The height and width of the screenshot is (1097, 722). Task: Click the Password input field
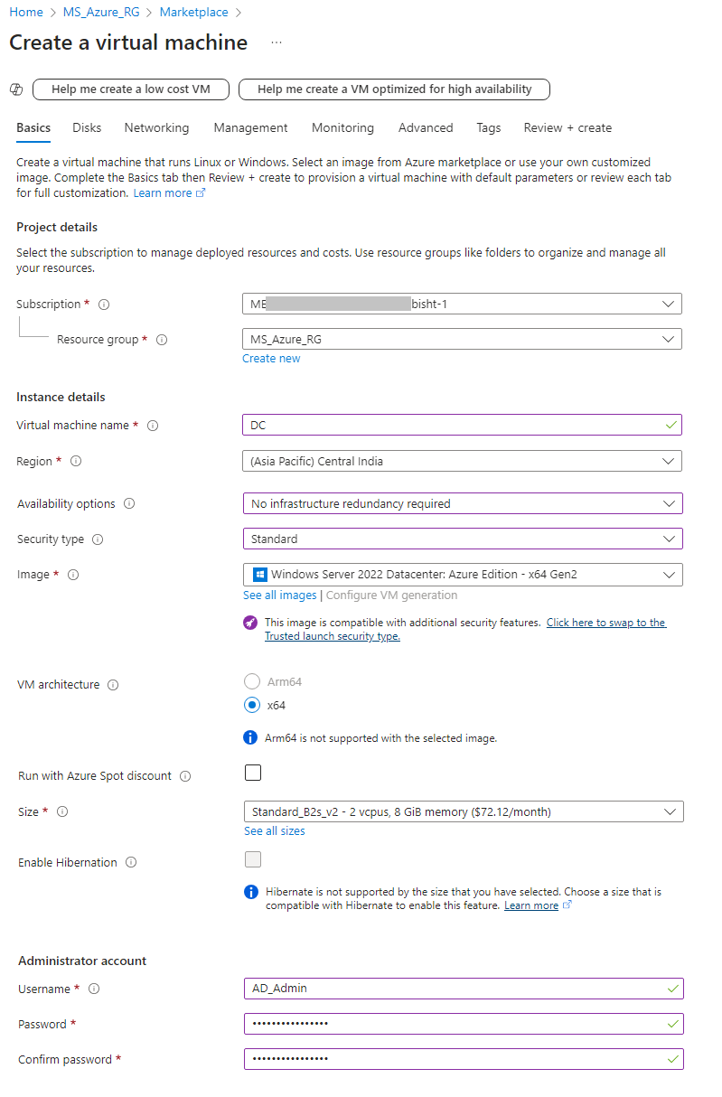(464, 1024)
